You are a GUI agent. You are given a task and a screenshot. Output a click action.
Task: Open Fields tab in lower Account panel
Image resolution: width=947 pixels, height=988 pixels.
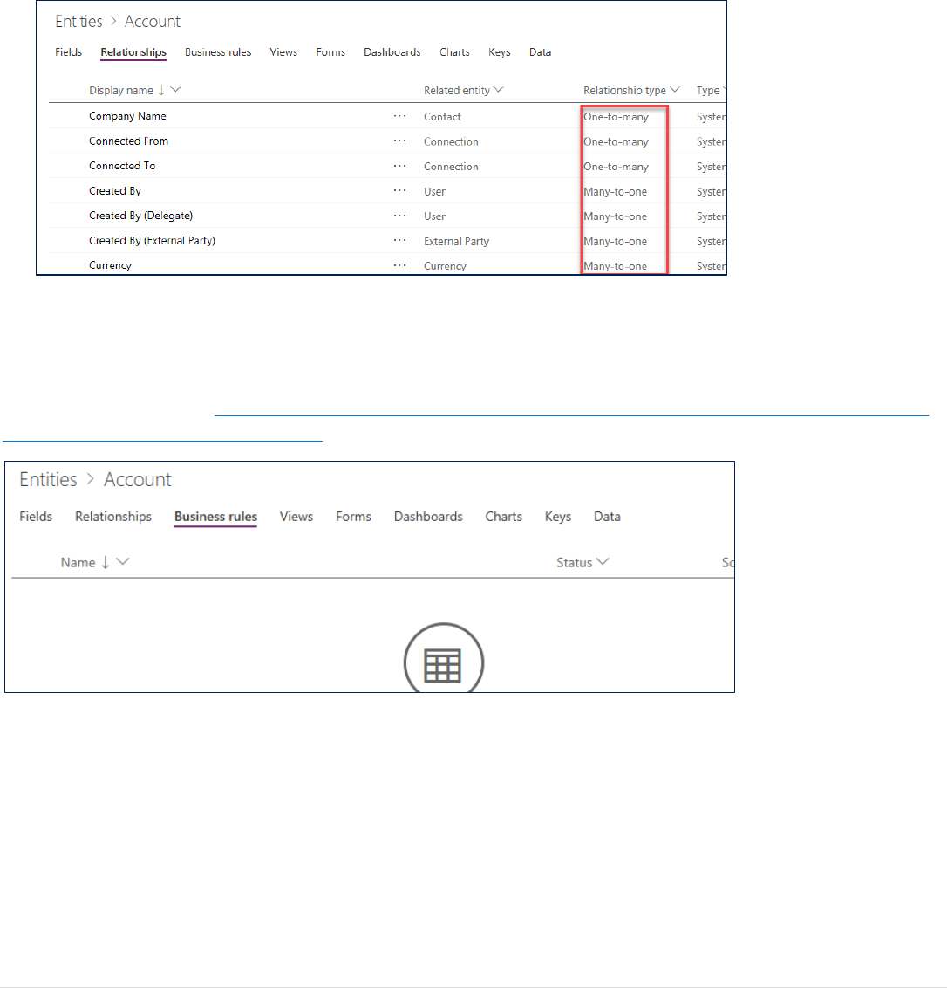point(36,517)
